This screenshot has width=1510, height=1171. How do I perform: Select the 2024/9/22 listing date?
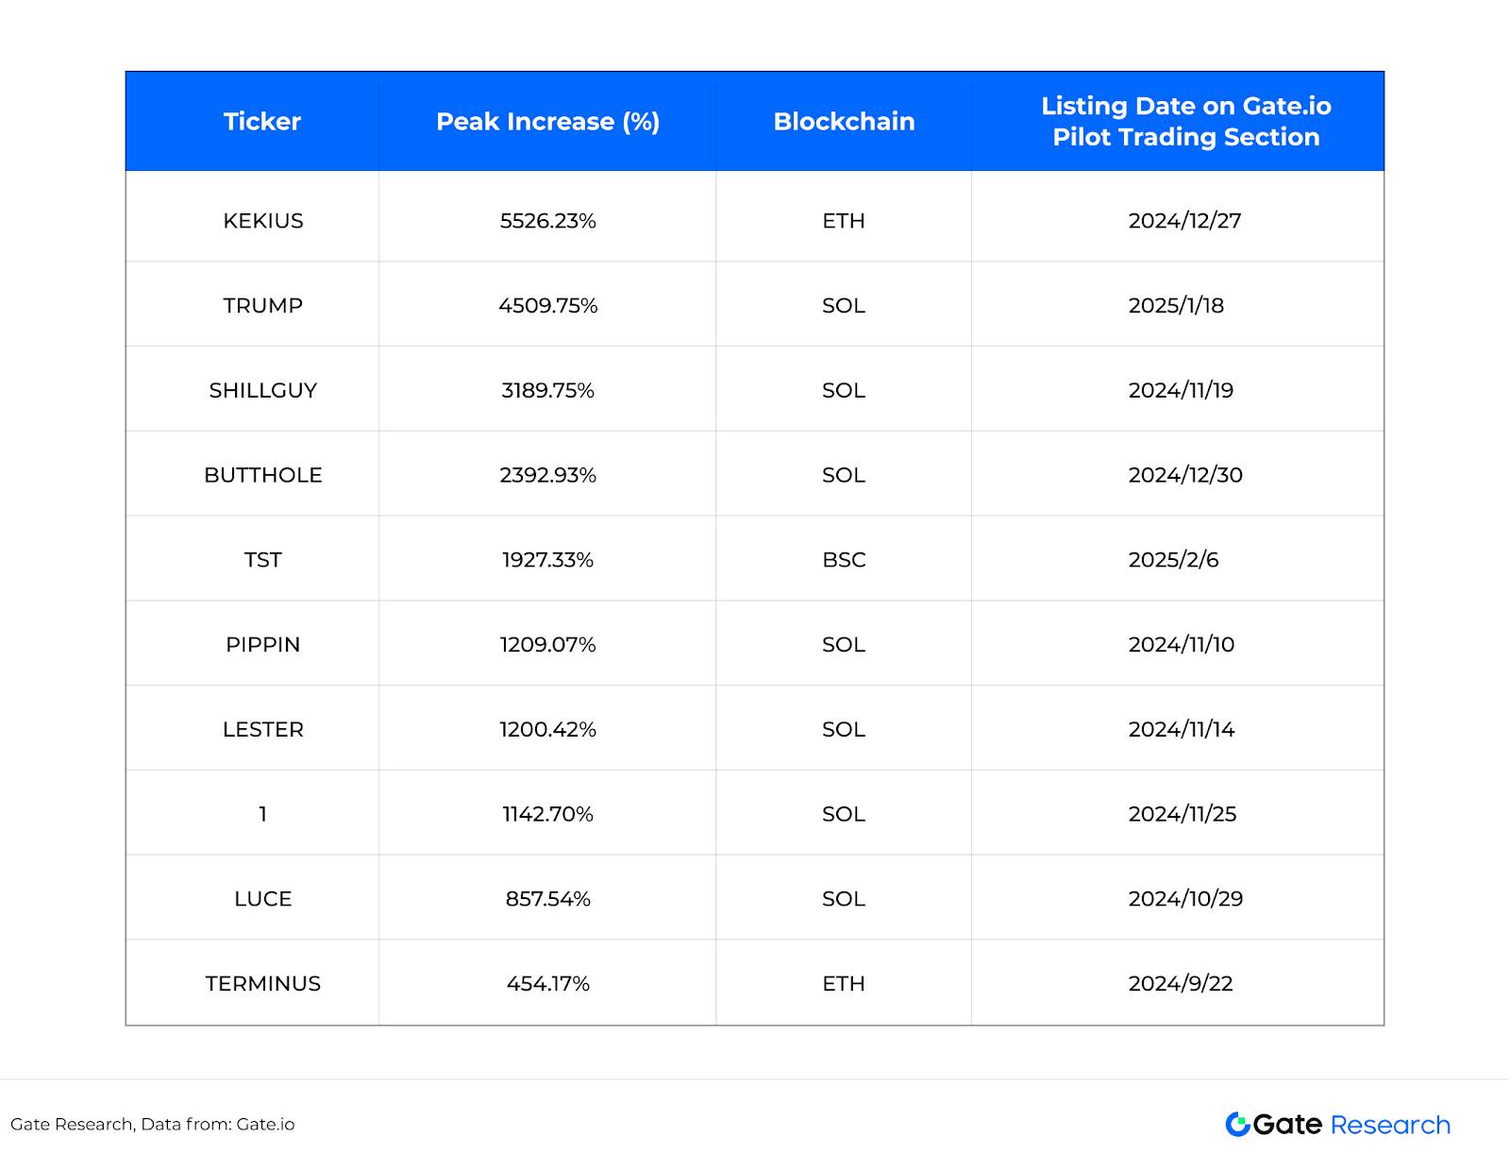pos(1181,983)
